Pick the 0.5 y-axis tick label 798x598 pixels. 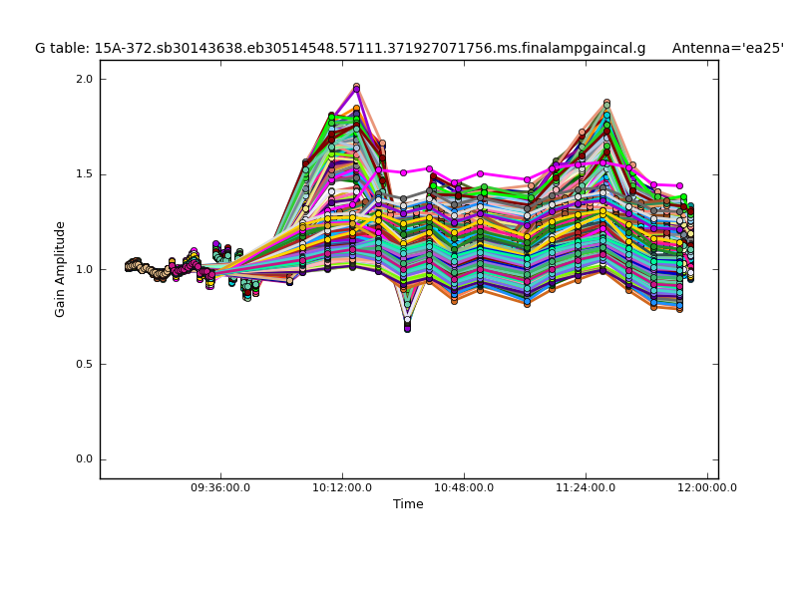pos(84,365)
